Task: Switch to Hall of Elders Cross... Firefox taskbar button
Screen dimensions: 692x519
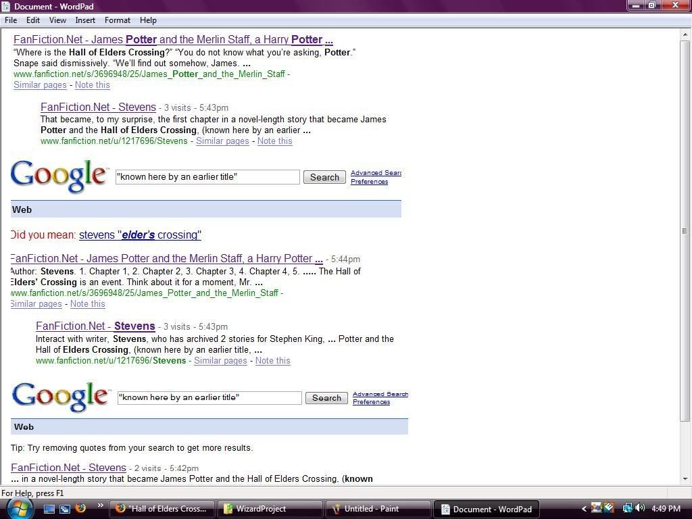Action: pyautogui.click(x=162, y=509)
